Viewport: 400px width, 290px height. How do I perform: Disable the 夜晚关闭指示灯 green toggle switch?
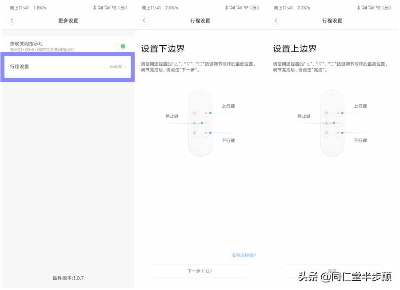pyautogui.click(x=120, y=46)
